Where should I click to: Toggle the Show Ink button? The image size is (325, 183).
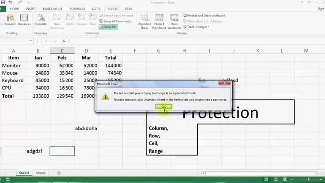pyautogui.click(x=108, y=27)
